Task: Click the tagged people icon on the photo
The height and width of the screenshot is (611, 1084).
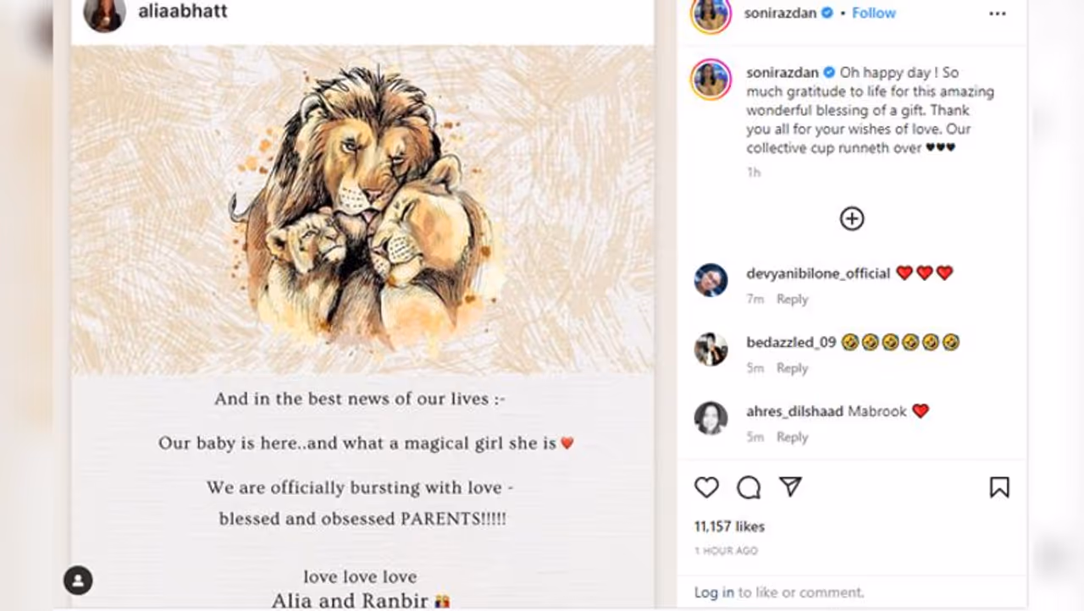Action: click(78, 580)
